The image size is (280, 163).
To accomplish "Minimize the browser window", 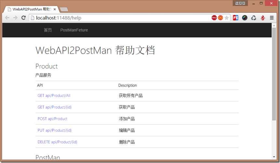I will (x=253, y=3).
